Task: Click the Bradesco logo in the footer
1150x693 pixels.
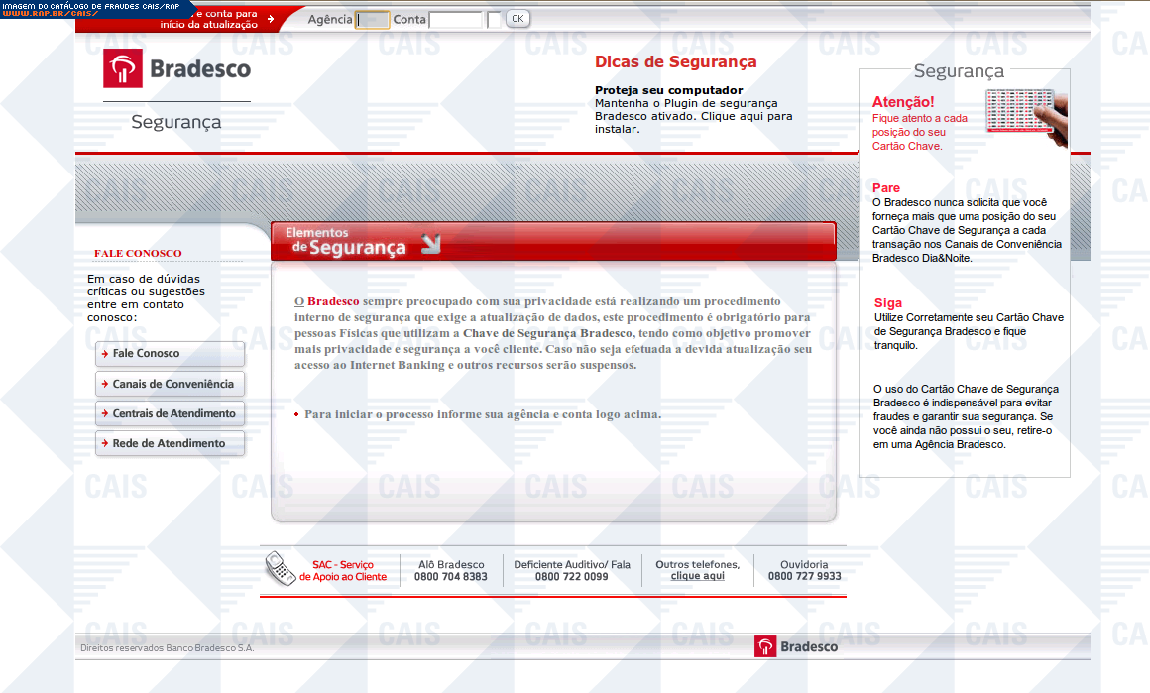Action: (796, 646)
